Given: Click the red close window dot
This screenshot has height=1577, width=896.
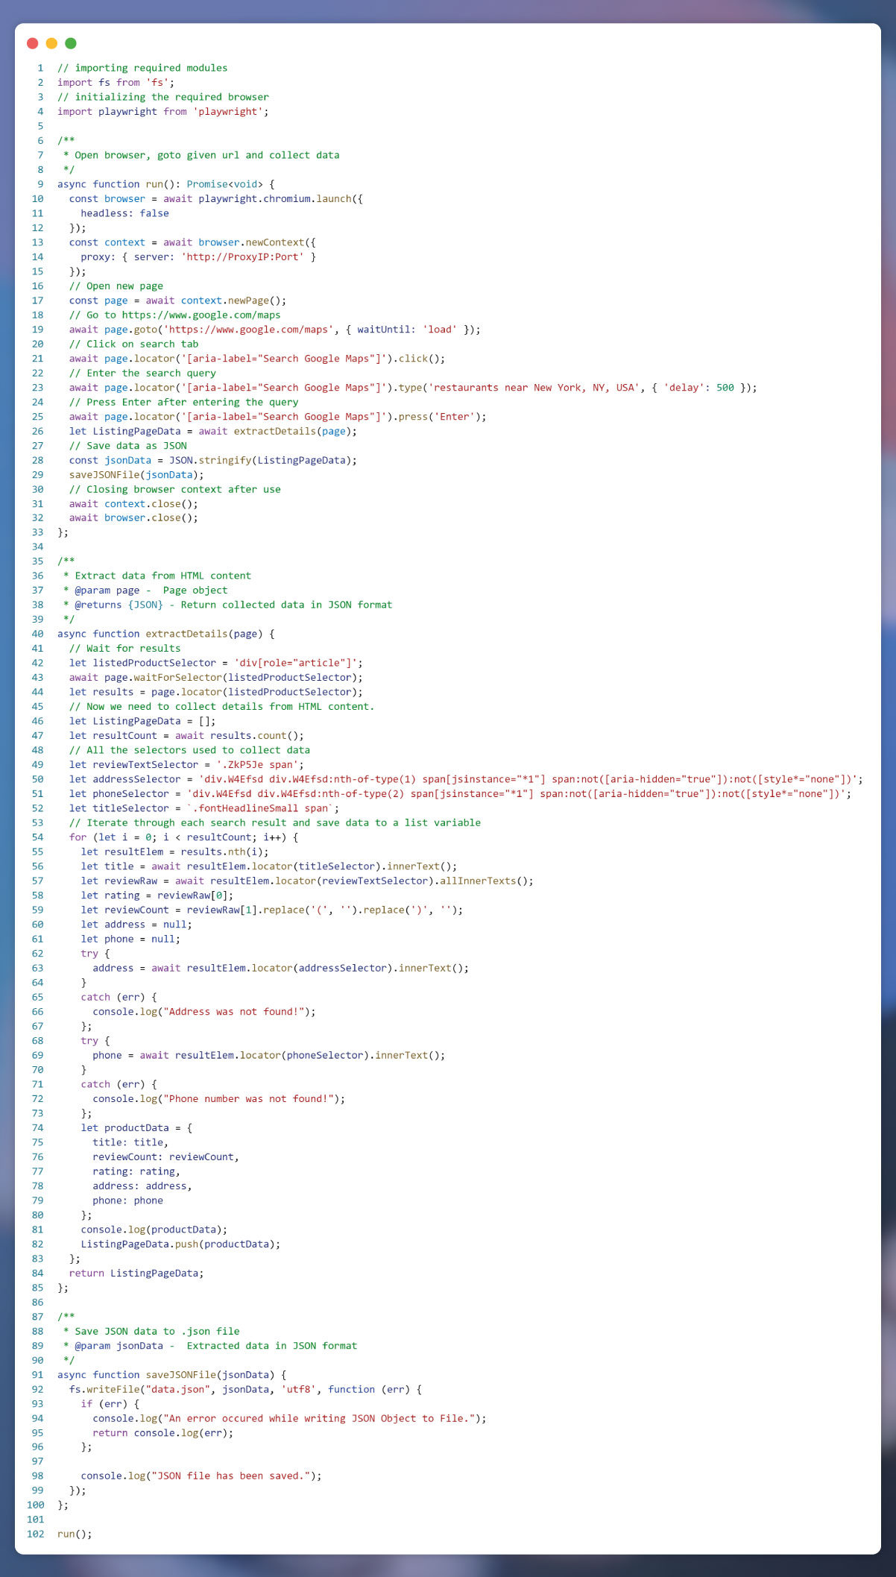Looking at the screenshot, I should coord(33,43).
